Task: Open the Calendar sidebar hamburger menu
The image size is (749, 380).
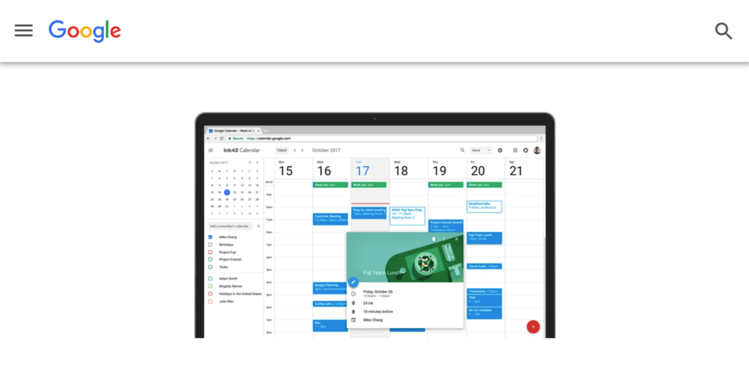Action: 211,150
